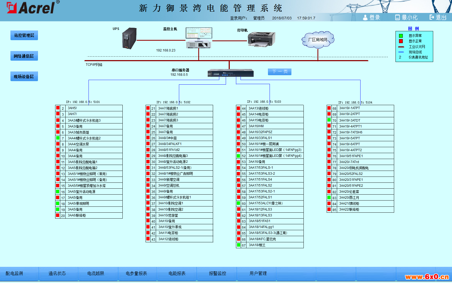Screen dimensions: 452x283
Task: Select the monitoring host computer icon
Action: click(199, 38)
